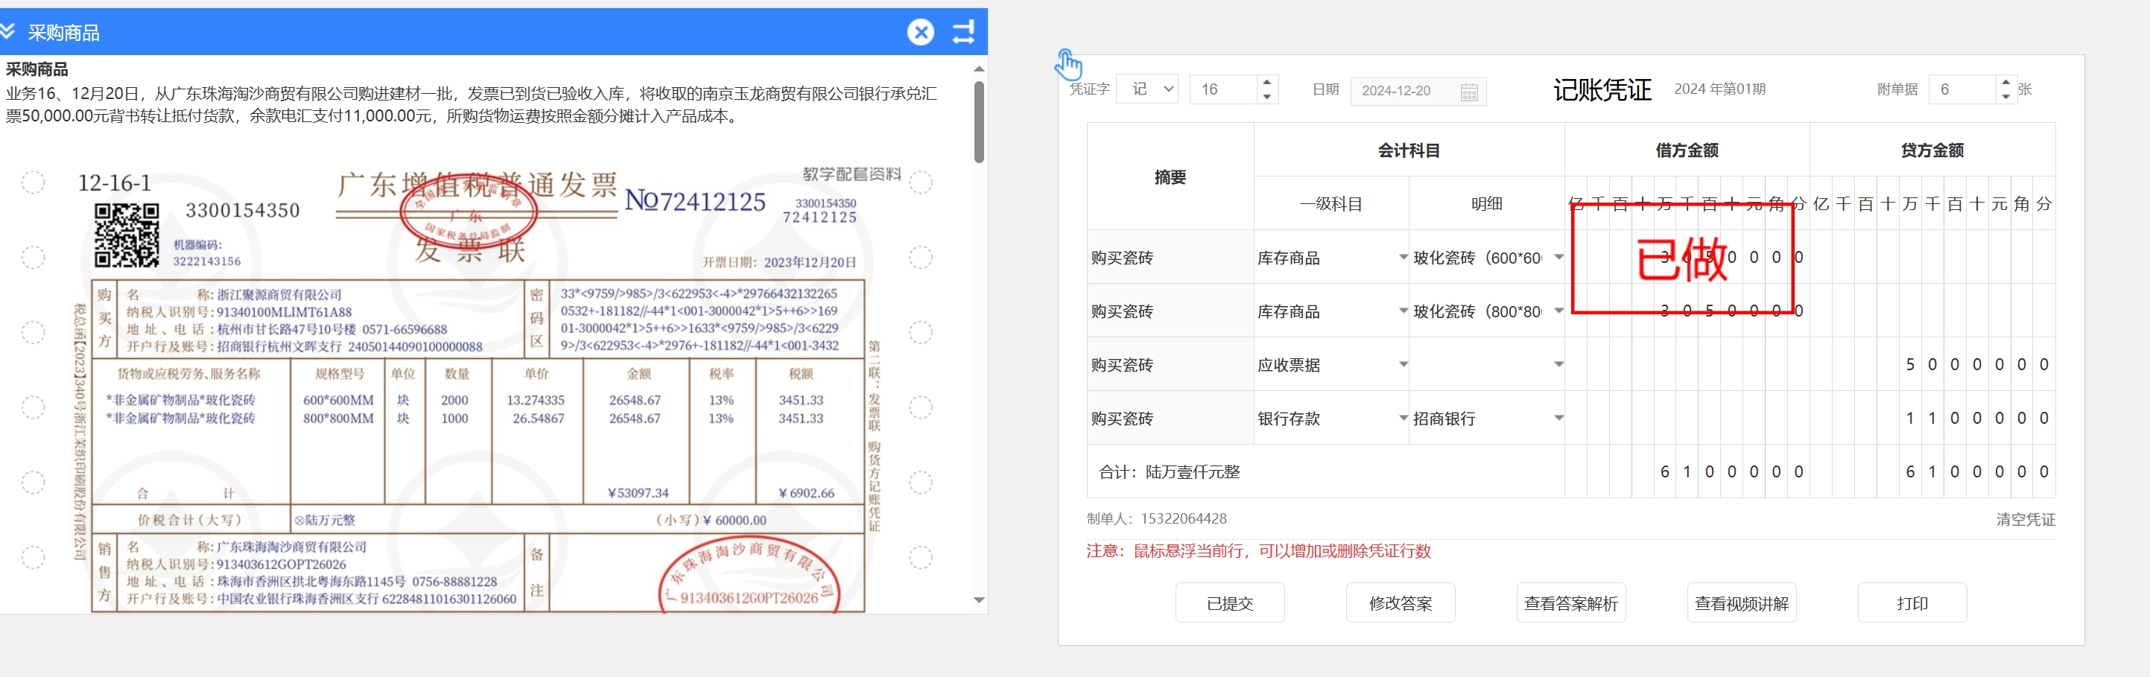Open the first row 库存商品 account dropdown
2150x677 pixels.
pyautogui.click(x=1403, y=257)
